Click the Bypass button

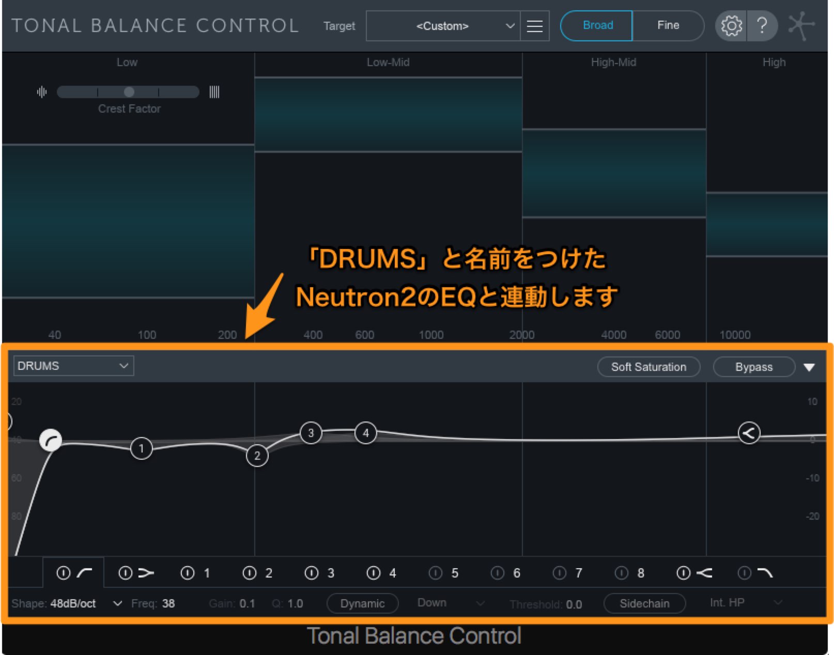tap(753, 367)
